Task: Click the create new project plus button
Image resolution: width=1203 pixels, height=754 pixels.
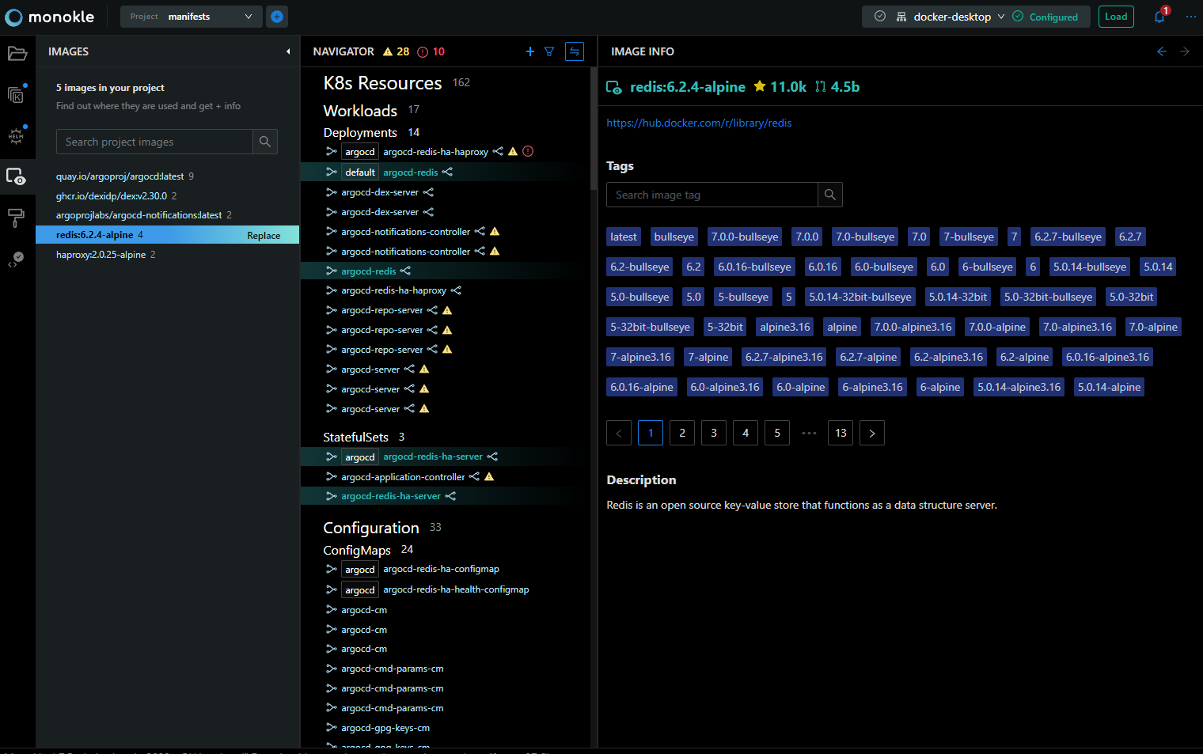Action: [276, 17]
